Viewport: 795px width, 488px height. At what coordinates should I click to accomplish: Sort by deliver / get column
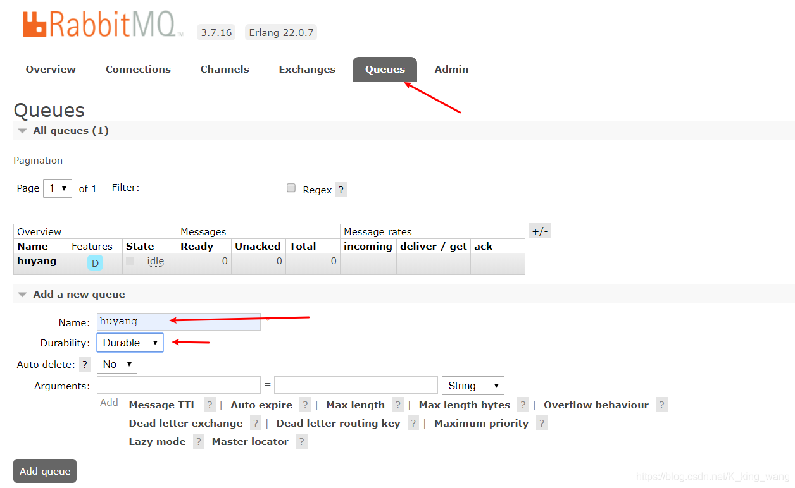pos(434,247)
